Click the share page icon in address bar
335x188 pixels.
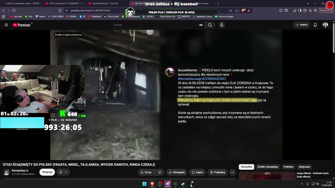(x=237, y=10)
